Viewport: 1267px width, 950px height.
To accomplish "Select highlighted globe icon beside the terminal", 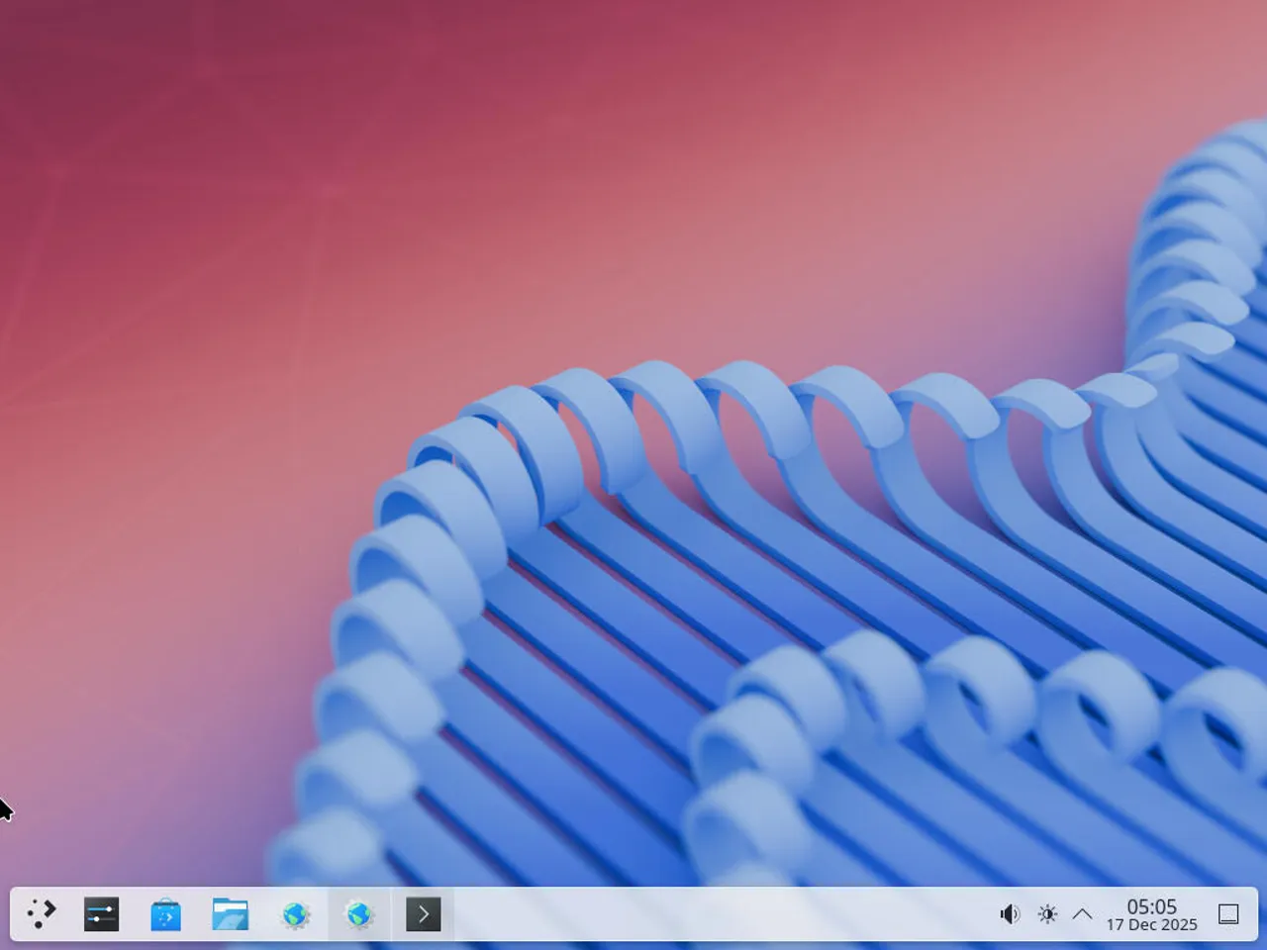I will (359, 913).
